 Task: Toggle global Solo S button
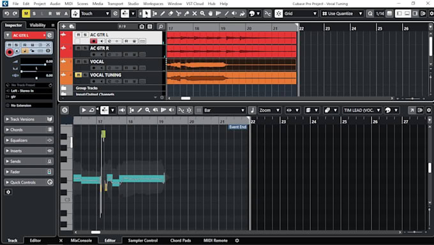click(x=34, y=13)
